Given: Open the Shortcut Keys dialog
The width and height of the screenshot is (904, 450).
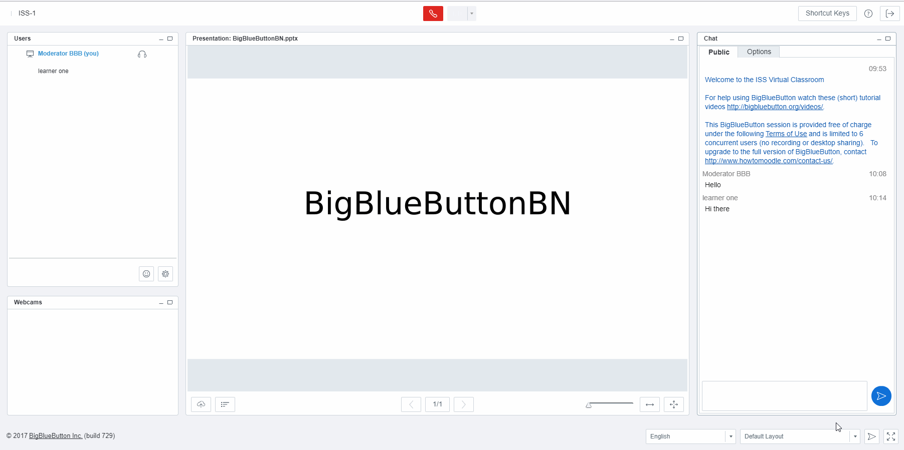Looking at the screenshot, I should coord(827,14).
